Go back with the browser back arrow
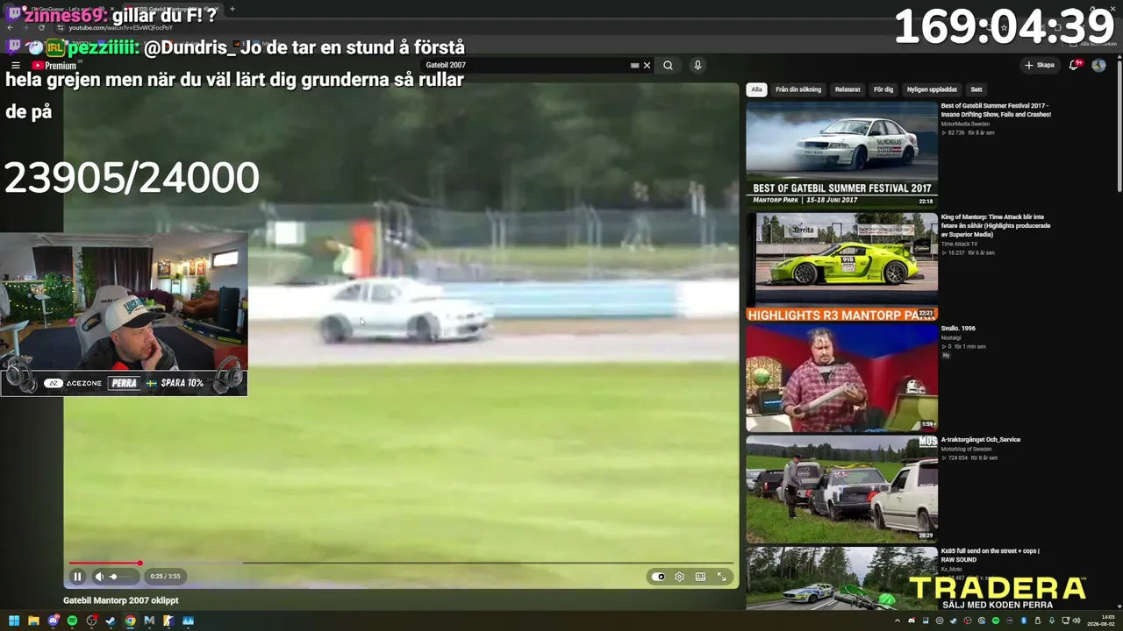The height and width of the screenshot is (631, 1123). point(10,28)
